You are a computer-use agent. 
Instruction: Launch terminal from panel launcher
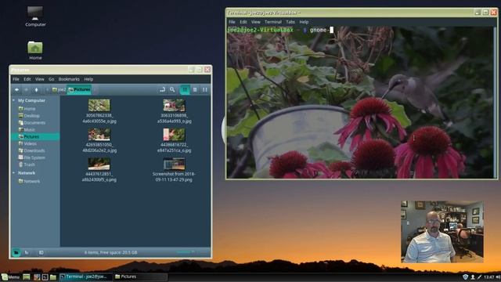click(x=45, y=277)
